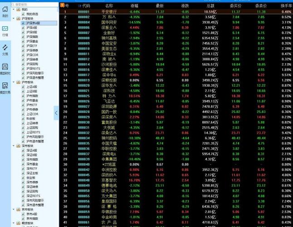Click the sheet icon next to 沪深ETF
293x227 pixels.
[x=23, y=46]
